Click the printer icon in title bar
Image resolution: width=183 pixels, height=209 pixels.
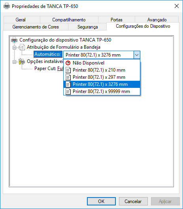pyautogui.click(x=7, y=6)
